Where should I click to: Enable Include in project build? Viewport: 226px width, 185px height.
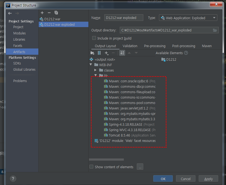click(94, 38)
